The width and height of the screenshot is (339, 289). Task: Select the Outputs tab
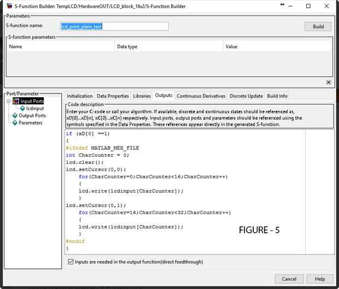coord(163,95)
